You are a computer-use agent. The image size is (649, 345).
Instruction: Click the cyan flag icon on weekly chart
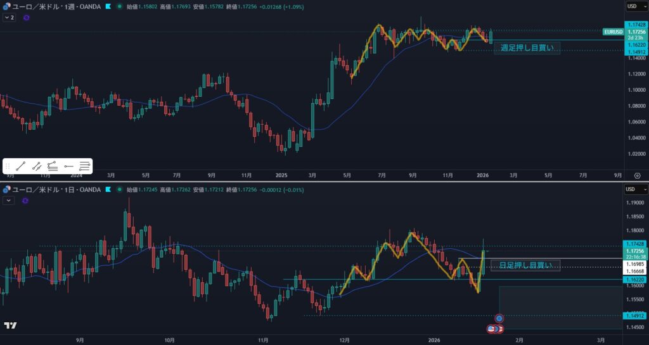pos(108,6)
